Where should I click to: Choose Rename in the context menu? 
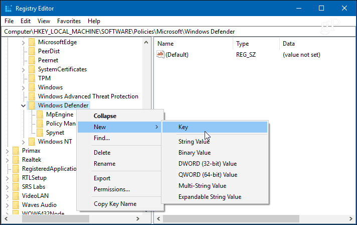click(120, 164)
